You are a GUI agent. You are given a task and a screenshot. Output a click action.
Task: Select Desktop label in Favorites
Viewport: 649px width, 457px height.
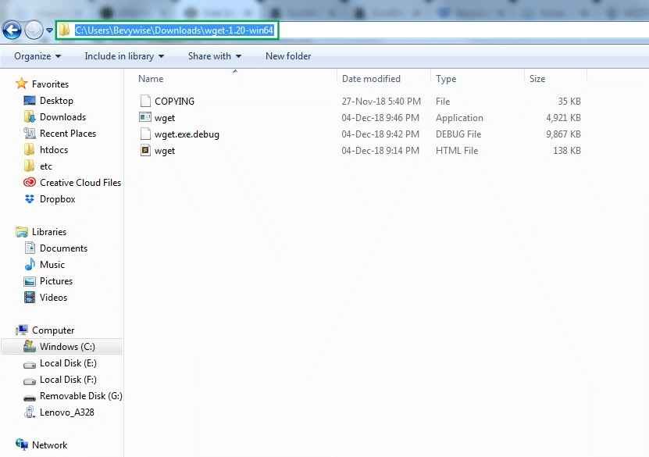tap(56, 101)
